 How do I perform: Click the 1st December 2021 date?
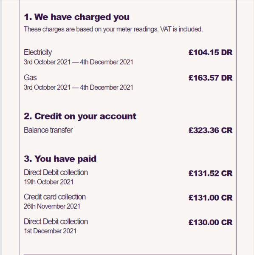(50, 231)
